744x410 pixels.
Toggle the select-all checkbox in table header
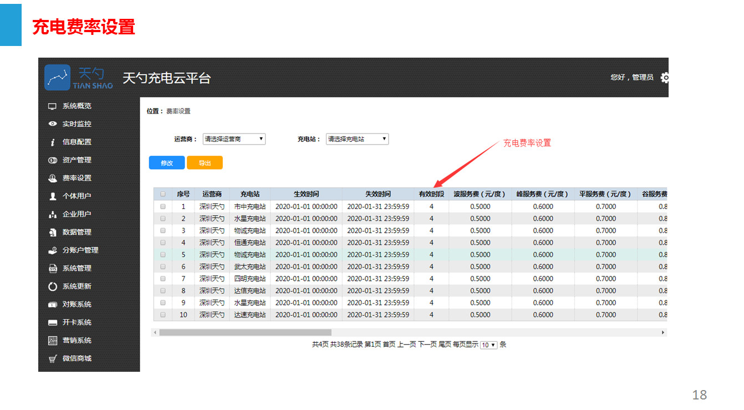click(x=163, y=194)
